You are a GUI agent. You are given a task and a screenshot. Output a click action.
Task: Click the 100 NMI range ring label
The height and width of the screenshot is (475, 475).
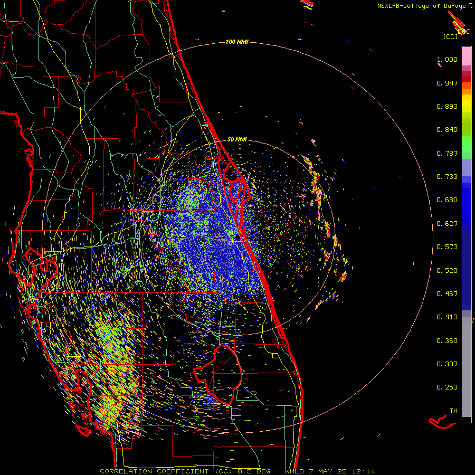click(237, 42)
